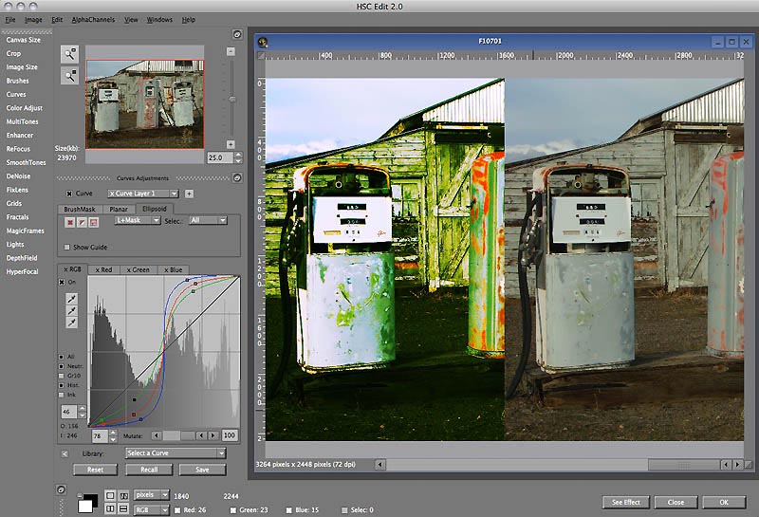
Task: Click the stepper arrows beside value 78
Action: click(x=113, y=436)
